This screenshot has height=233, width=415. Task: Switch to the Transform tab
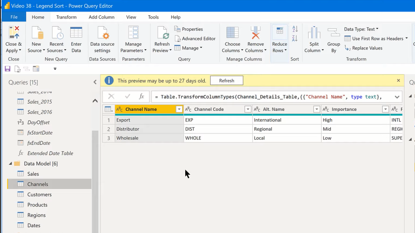point(66,17)
